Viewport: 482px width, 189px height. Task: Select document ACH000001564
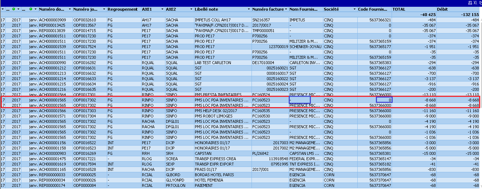click(53, 95)
